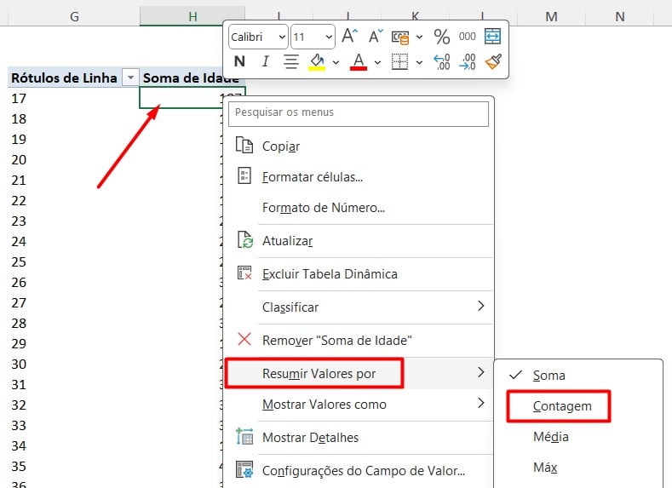This screenshot has width=672, height=488.
Task: Click the Format Painter brush icon
Action: pyautogui.click(x=492, y=61)
